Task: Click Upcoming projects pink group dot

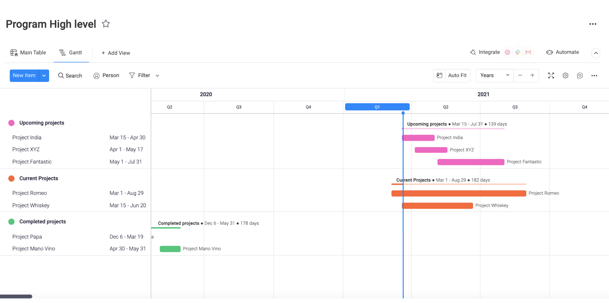Action: (12, 123)
